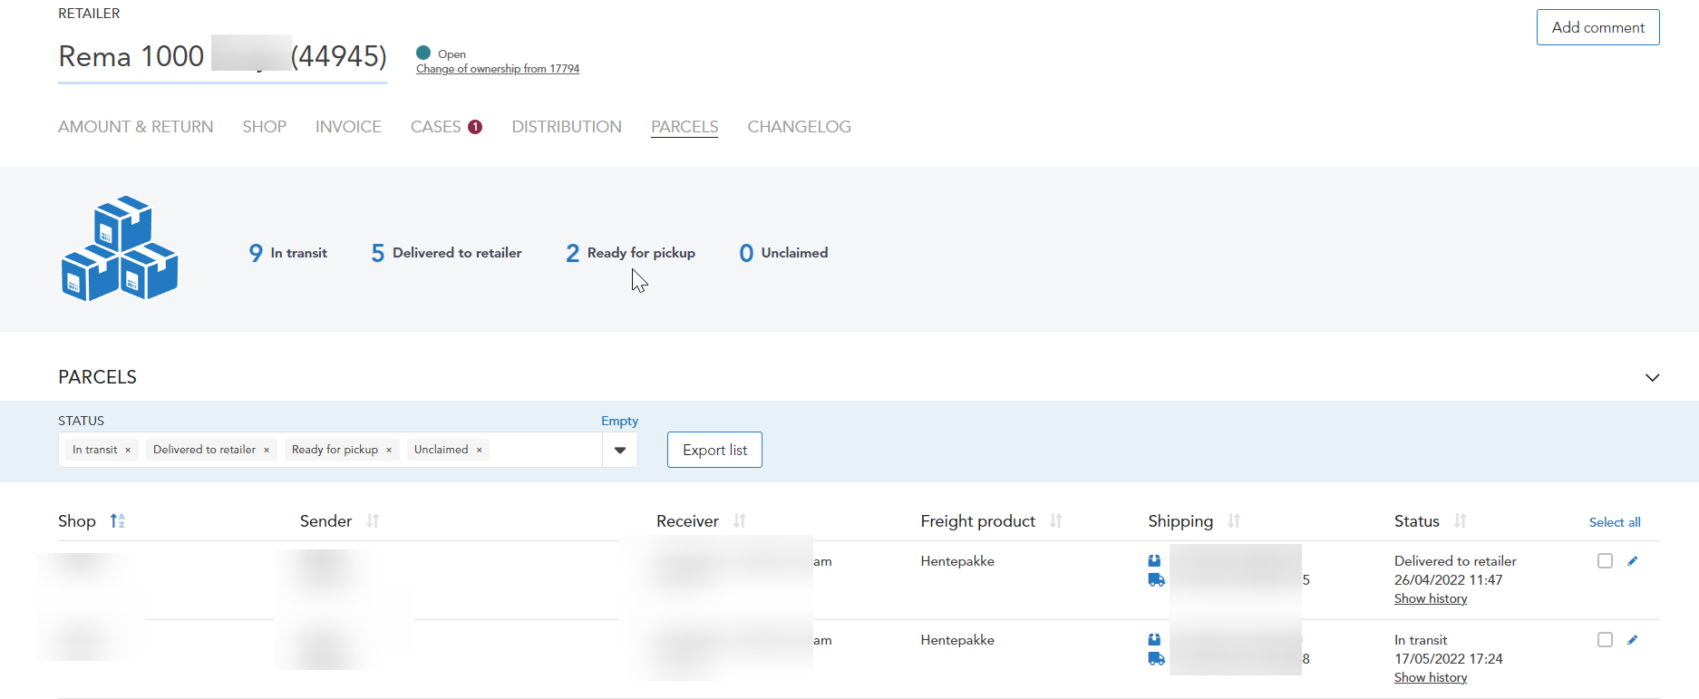Click package icon in Delivered to retailer row

pos(1154,561)
